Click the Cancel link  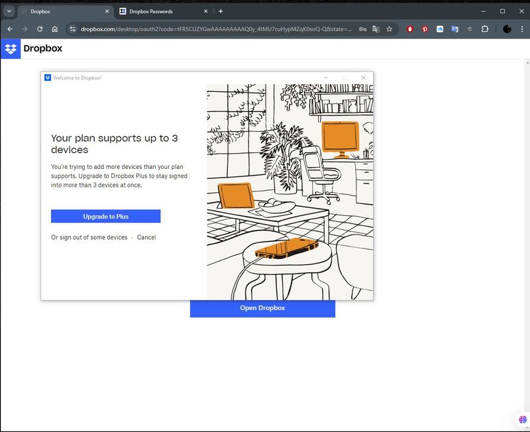tap(146, 237)
